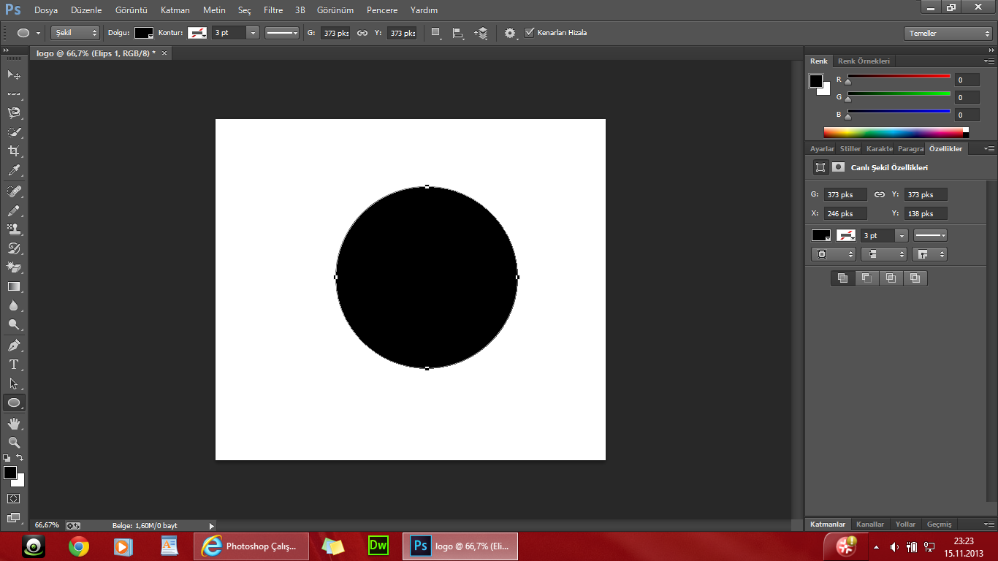Select the Gradient tool
Screen dimensions: 998x561
[x=14, y=286]
